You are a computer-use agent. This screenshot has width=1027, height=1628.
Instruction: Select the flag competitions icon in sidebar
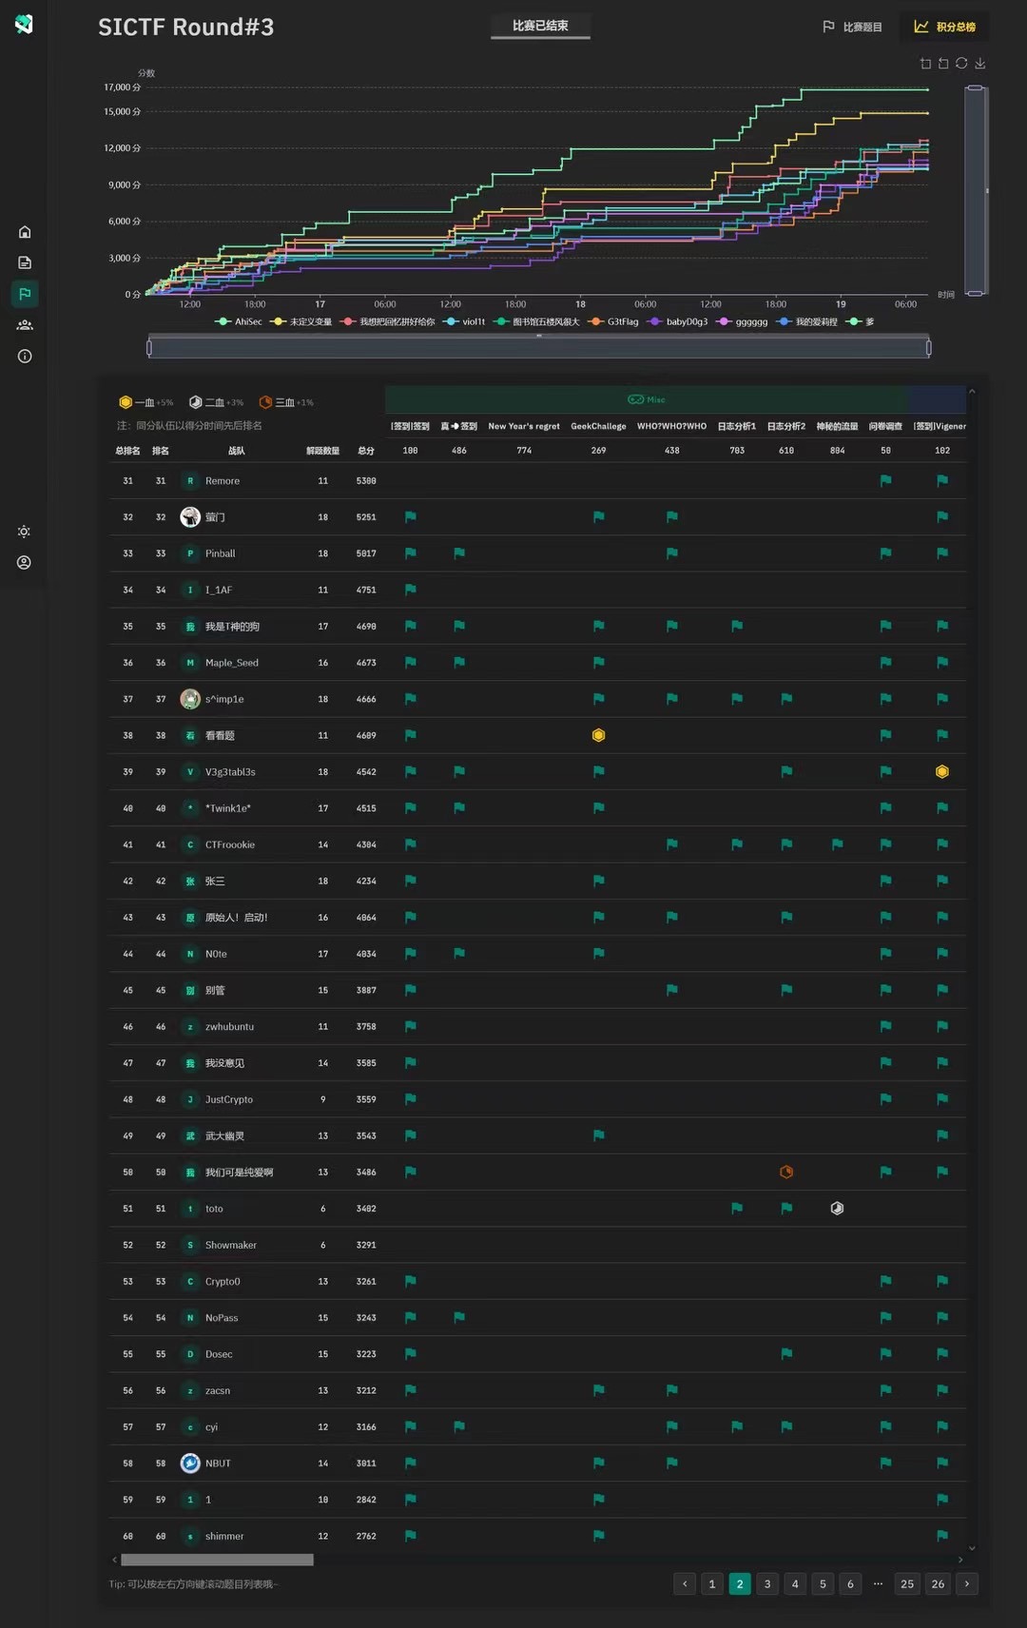click(x=25, y=294)
